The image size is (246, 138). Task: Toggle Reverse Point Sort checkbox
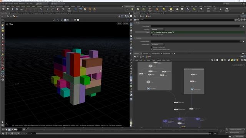pyautogui.click(x=151, y=35)
